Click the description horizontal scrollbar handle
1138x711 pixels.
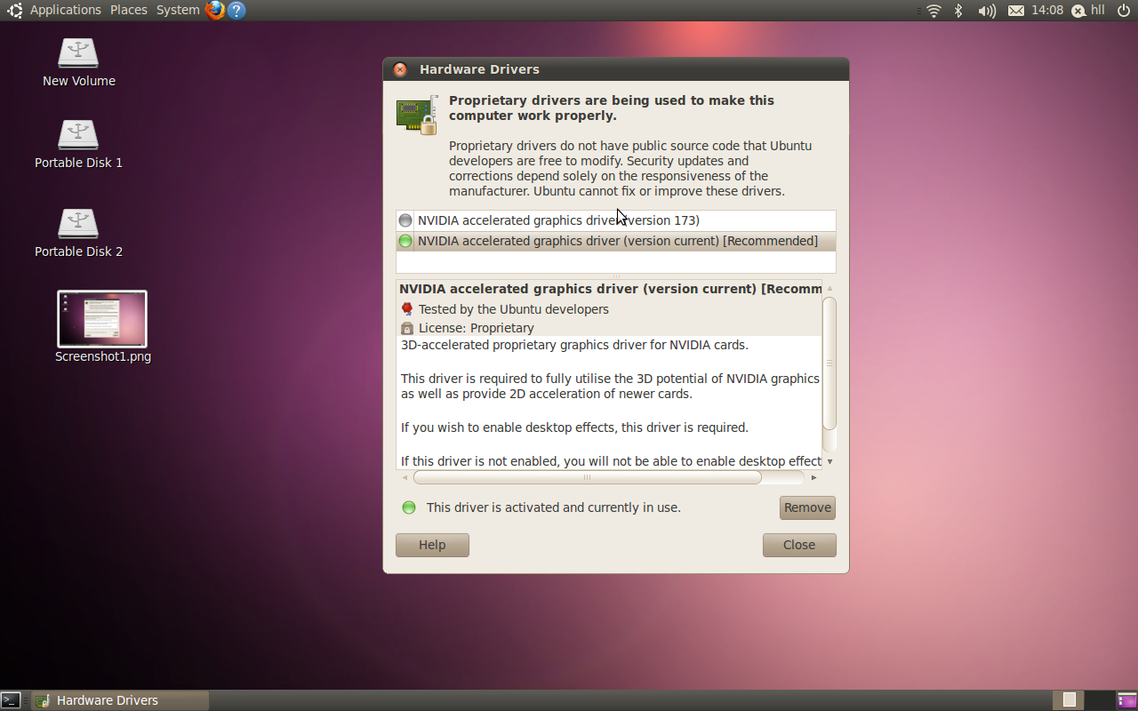(x=588, y=477)
